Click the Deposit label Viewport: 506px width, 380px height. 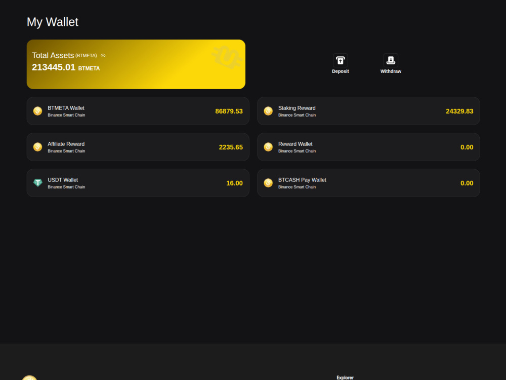[341, 71]
